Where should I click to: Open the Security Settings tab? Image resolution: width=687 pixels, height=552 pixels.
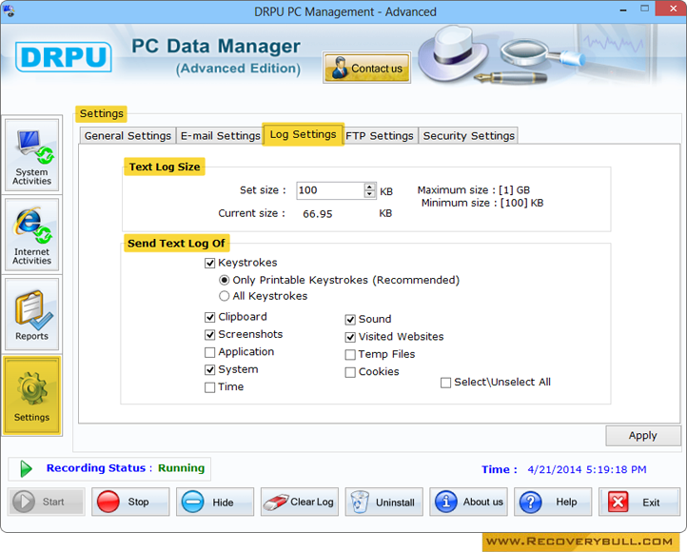click(x=468, y=136)
